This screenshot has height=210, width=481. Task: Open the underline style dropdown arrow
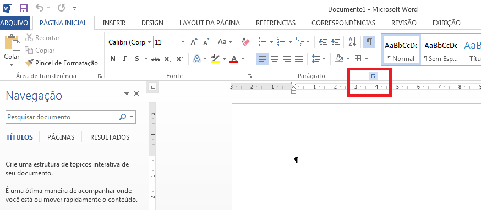point(146,59)
